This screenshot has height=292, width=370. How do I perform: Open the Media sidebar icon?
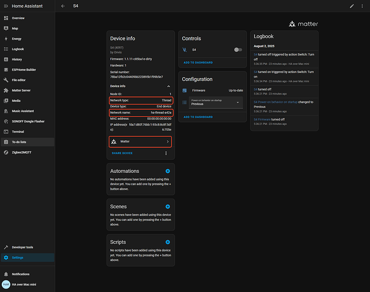tap(6, 100)
